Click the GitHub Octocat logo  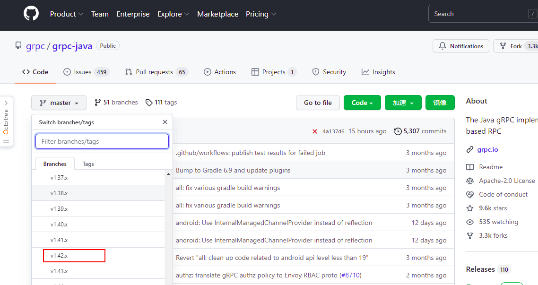[x=31, y=14]
